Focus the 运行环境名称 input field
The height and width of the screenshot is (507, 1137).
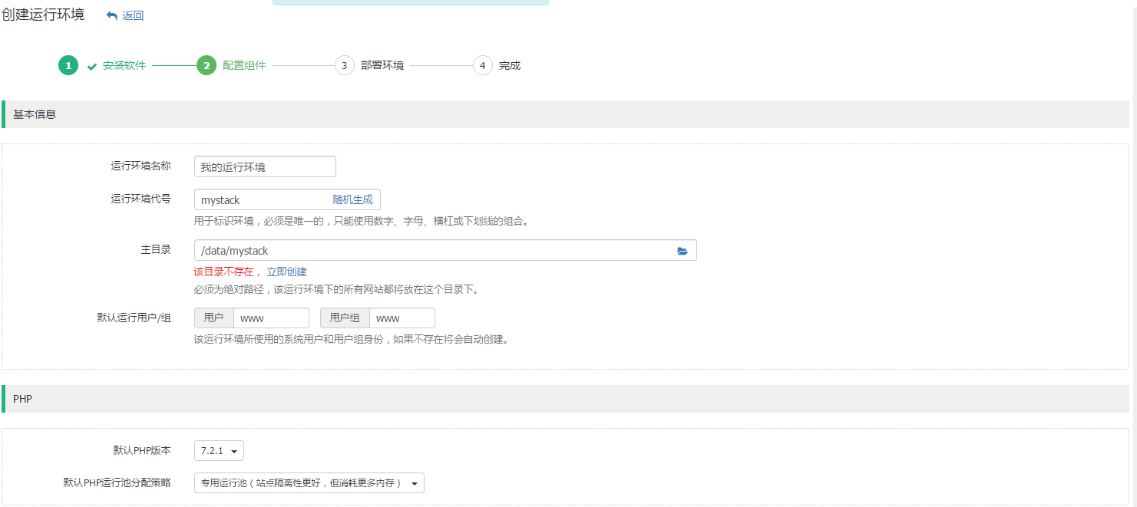point(265,166)
